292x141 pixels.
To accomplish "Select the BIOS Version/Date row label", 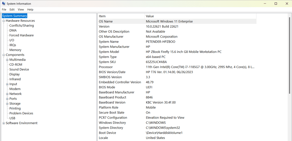I will pyautogui.click(x=112, y=72).
